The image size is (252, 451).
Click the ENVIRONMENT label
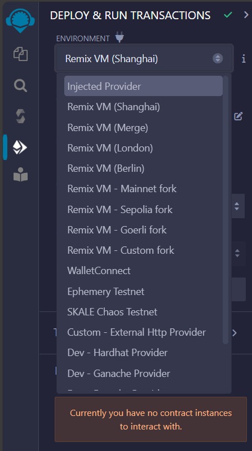click(83, 38)
